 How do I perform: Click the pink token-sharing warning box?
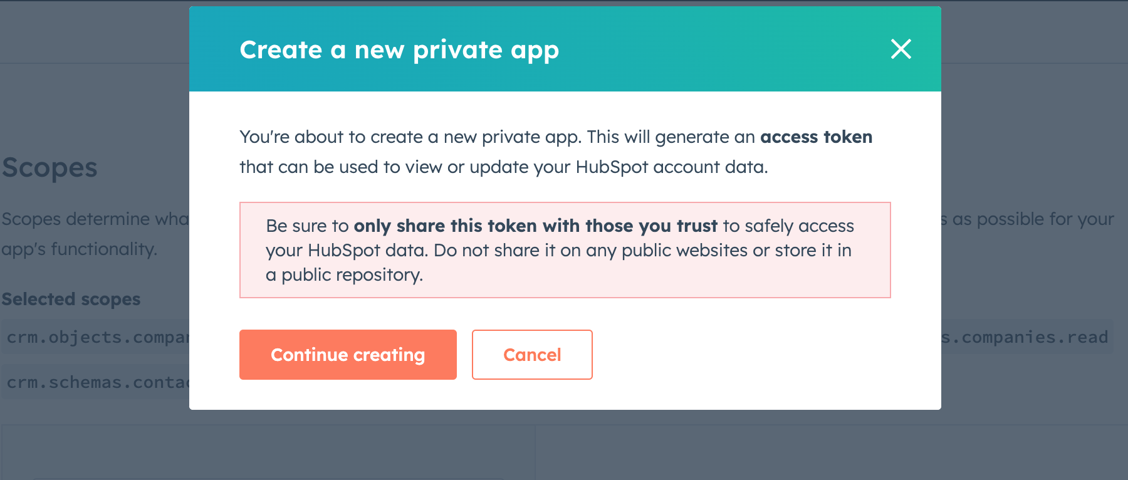coord(565,250)
